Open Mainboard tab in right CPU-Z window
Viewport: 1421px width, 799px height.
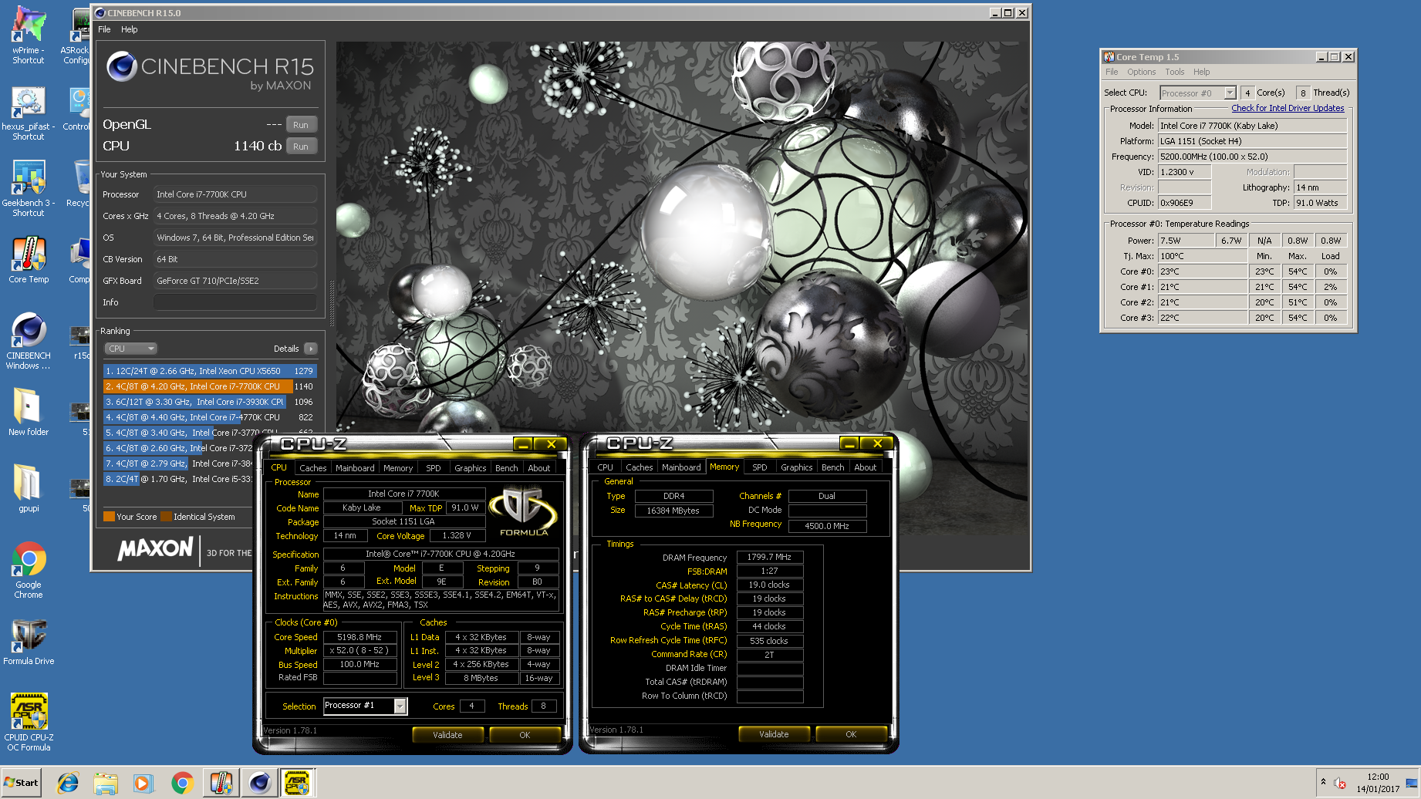681,467
